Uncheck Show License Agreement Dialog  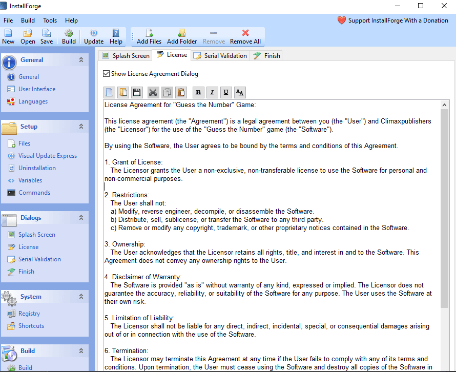(x=107, y=74)
